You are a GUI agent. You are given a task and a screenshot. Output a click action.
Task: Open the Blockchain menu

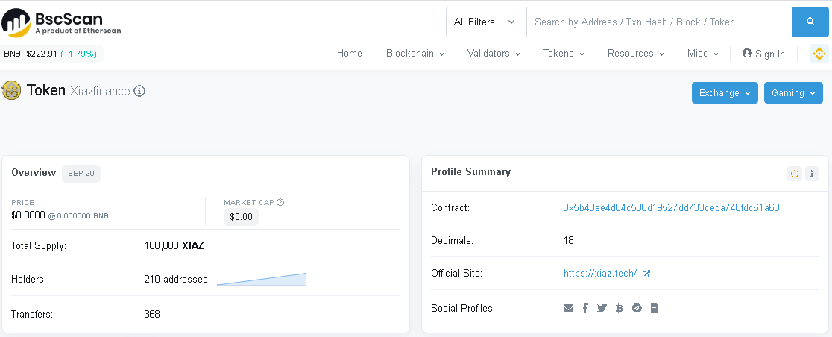tap(415, 54)
